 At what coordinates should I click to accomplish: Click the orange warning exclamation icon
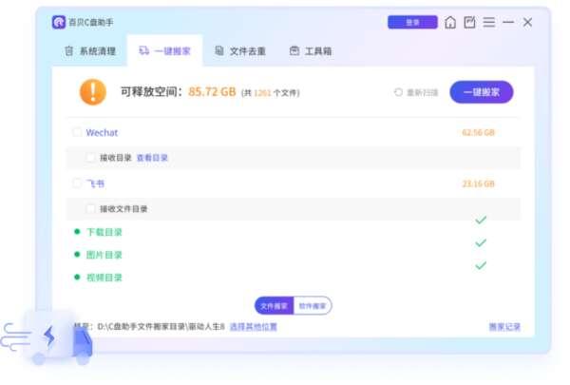click(x=92, y=91)
